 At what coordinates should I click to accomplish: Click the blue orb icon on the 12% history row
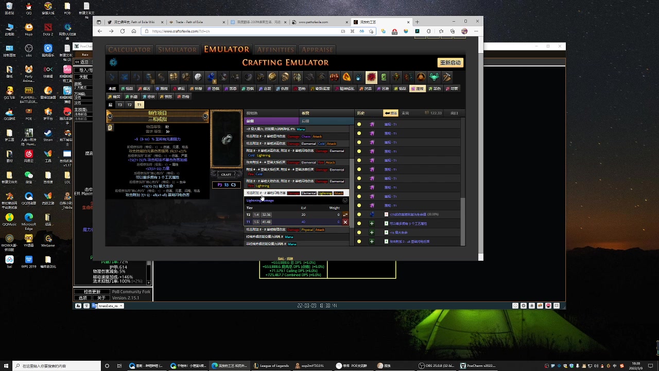(x=372, y=214)
